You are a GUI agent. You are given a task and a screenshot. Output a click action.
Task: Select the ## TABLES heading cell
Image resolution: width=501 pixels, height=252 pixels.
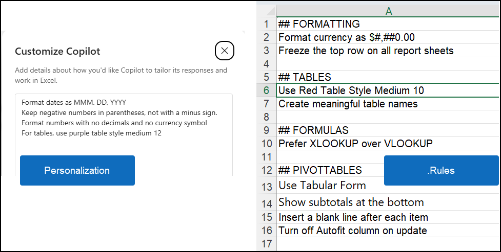pyautogui.click(x=388, y=77)
